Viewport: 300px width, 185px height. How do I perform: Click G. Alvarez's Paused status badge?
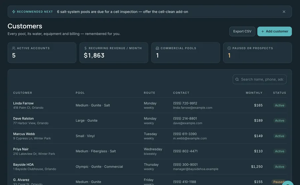pyautogui.click(x=278, y=182)
